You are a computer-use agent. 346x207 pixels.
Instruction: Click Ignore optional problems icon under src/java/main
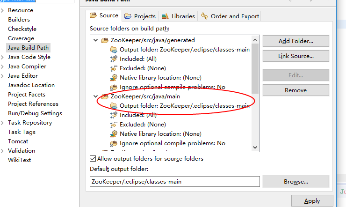pos(114,143)
